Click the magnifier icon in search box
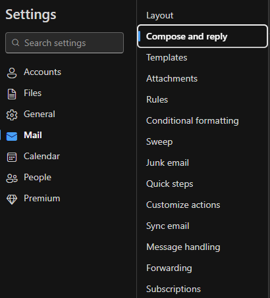Screen dimensions: 270x298 pyautogui.click(x=15, y=43)
